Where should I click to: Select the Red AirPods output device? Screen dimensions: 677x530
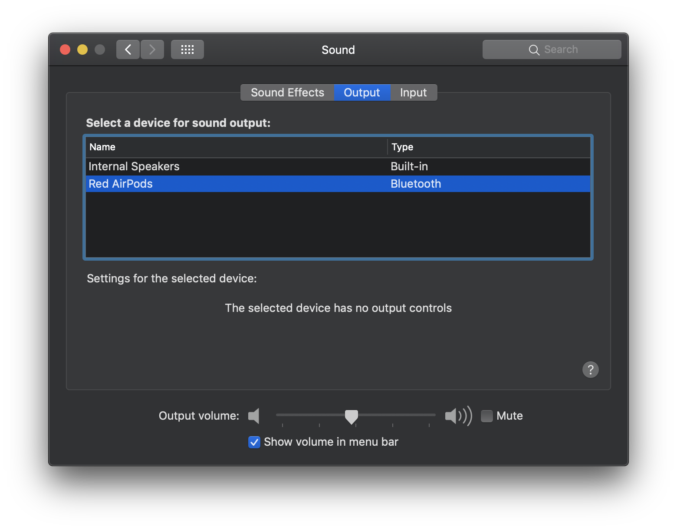[338, 184]
